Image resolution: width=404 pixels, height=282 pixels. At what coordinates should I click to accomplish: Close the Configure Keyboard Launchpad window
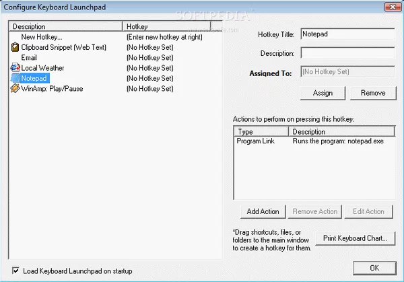point(393,7)
